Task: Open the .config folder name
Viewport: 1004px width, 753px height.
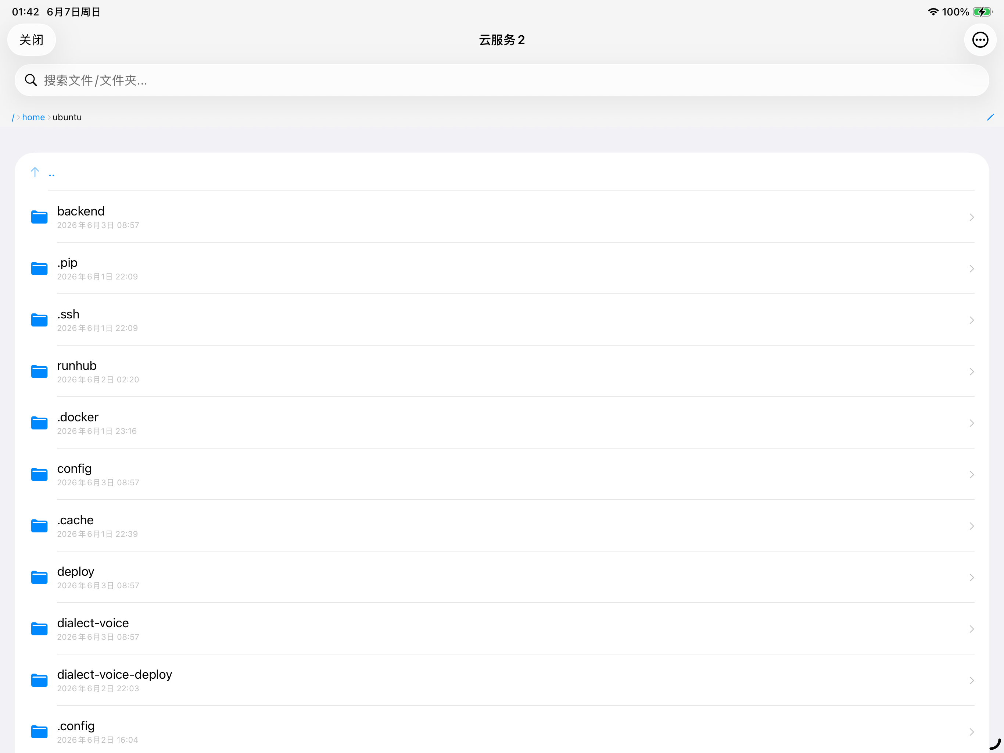Action: (76, 726)
